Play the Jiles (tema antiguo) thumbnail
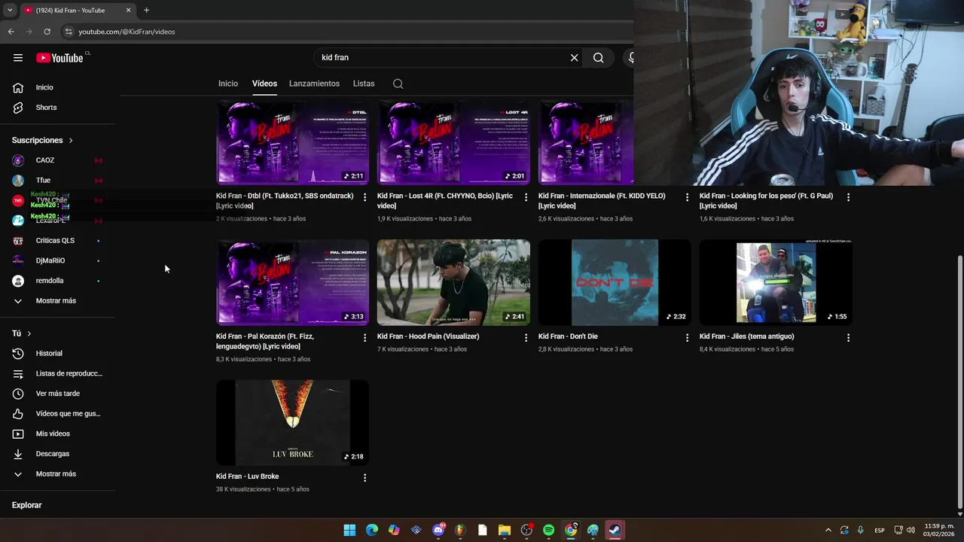The height and width of the screenshot is (542, 964). click(776, 282)
